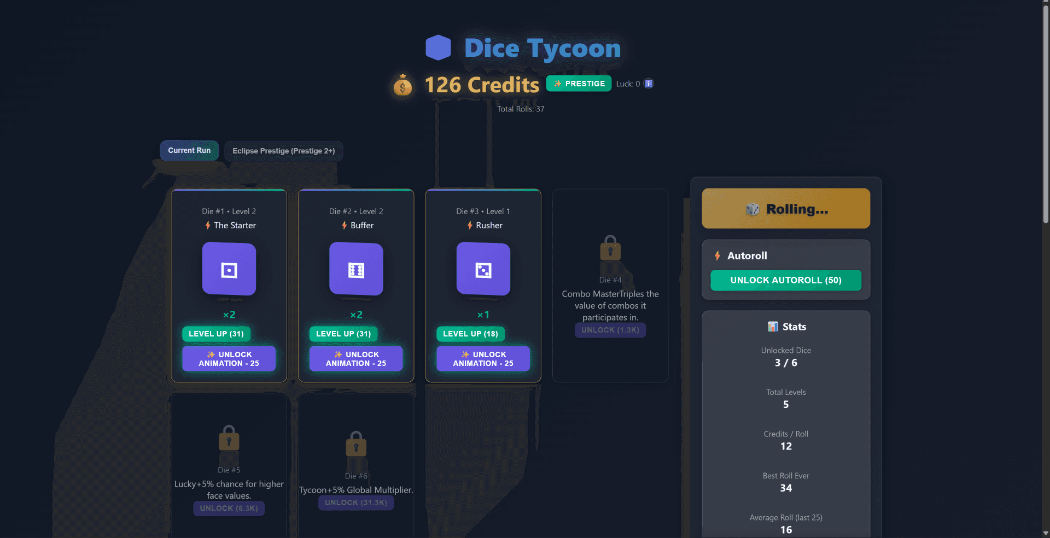1050x538 pixels.
Task: Unlock Autoroll for 50 credits
Action: 786,280
